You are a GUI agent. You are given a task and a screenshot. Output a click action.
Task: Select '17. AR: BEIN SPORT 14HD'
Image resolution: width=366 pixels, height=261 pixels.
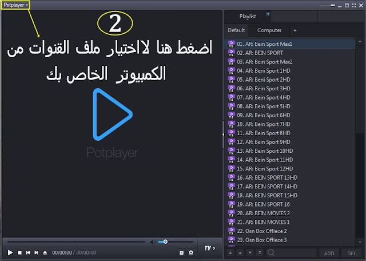pyautogui.click(x=291, y=187)
